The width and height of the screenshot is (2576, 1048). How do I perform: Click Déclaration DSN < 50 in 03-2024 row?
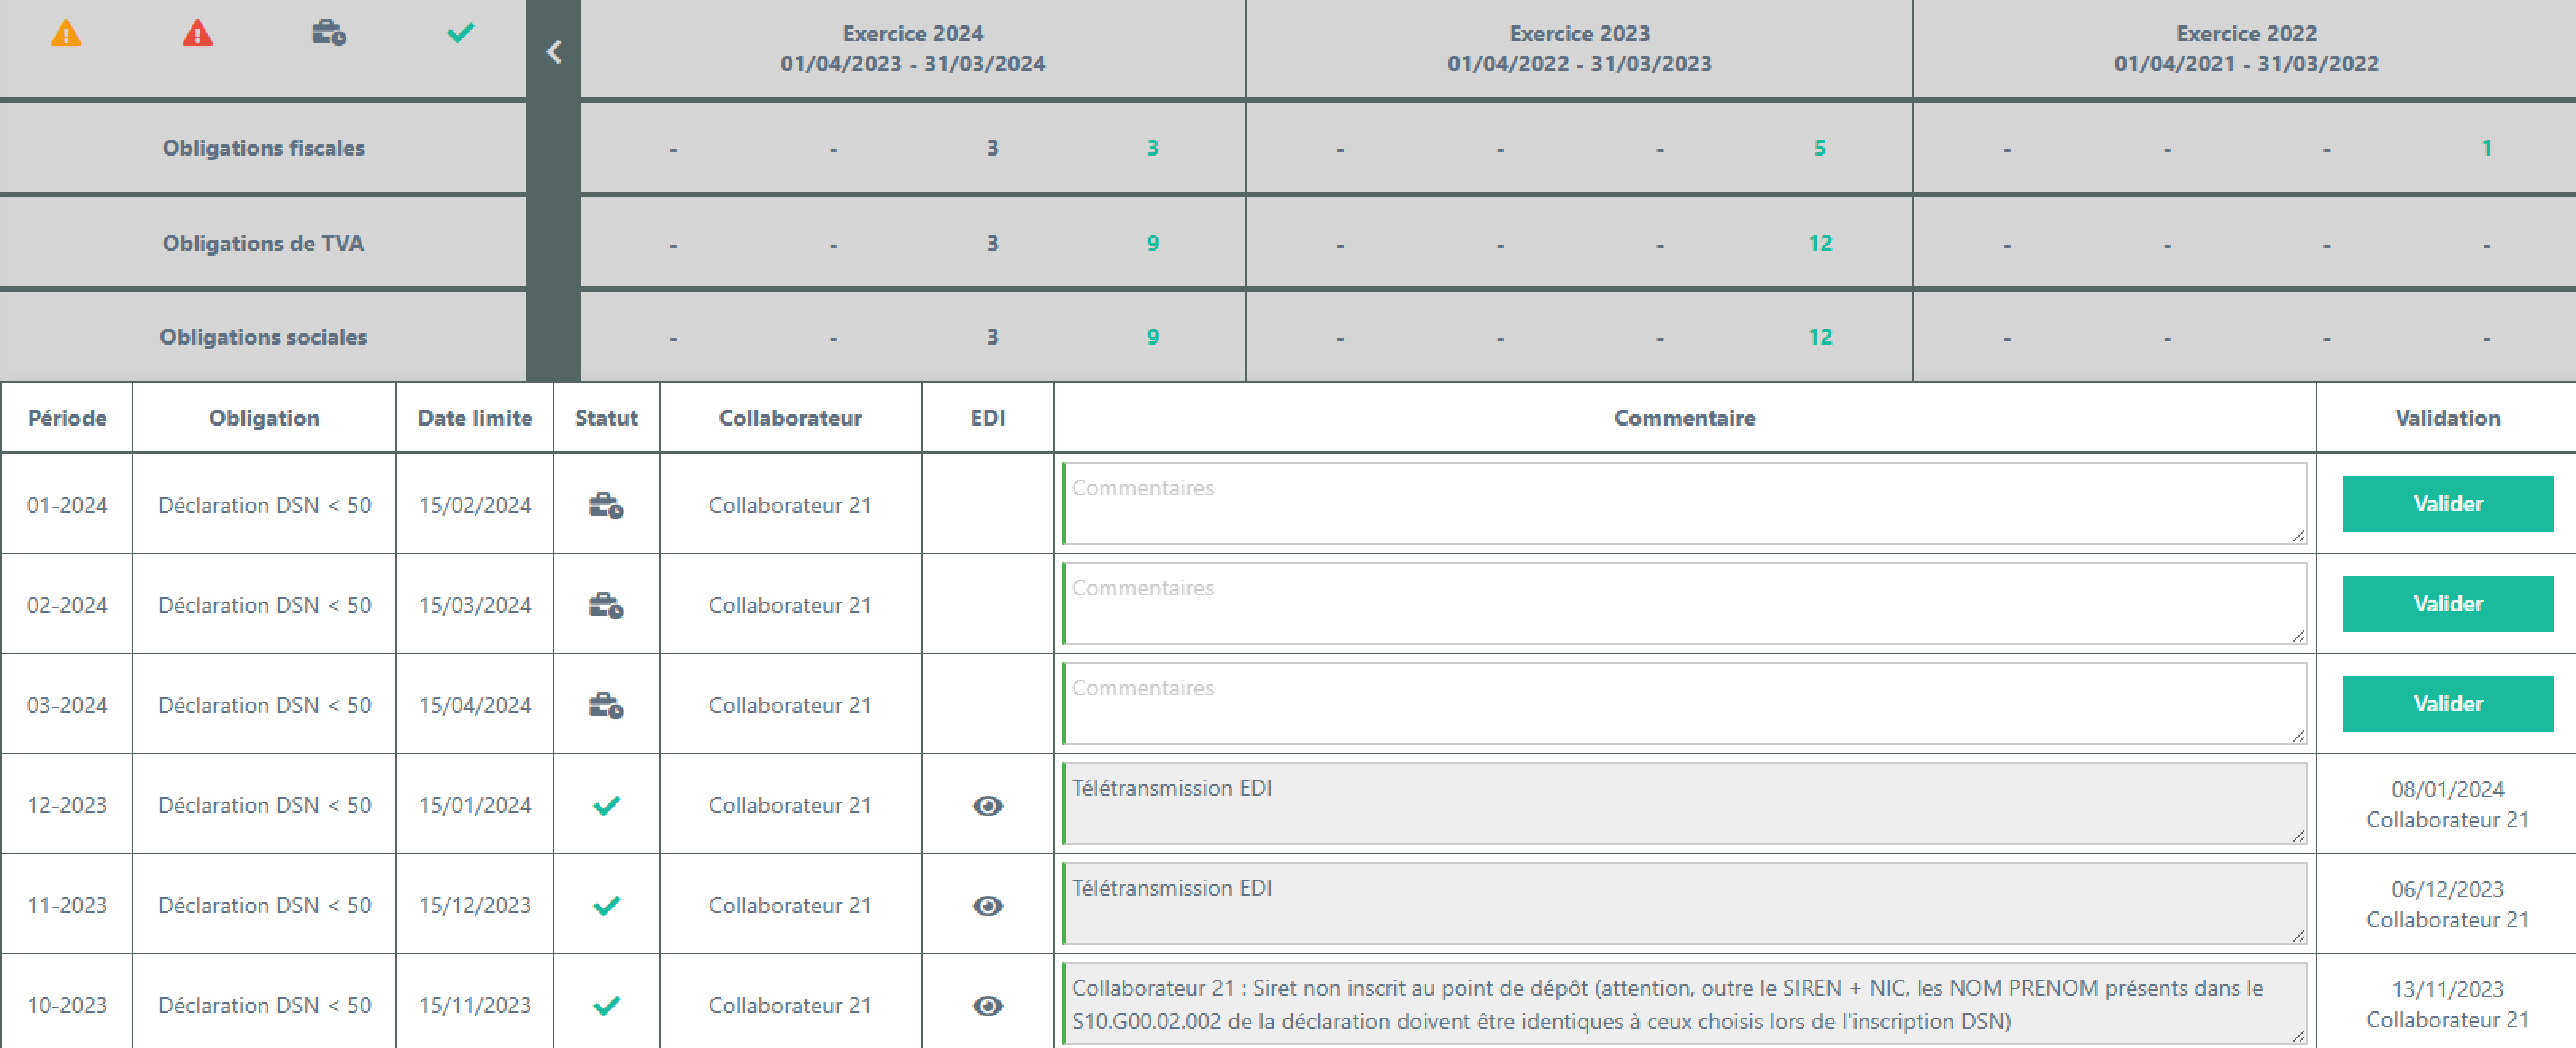[x=264, y=705]
